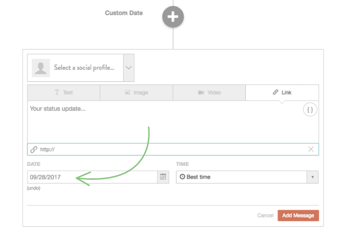Click the Cancel link
This screenshot has height=238, width=346.
click(265, 216)
